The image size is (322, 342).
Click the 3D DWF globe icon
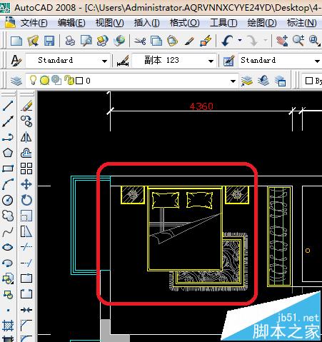[119, 41]
